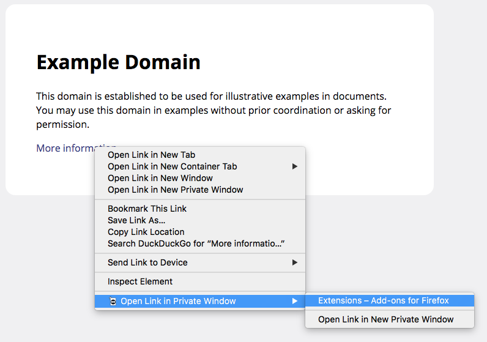Click the extension icon beside Open Link in Private Window

tap(113, 301)
